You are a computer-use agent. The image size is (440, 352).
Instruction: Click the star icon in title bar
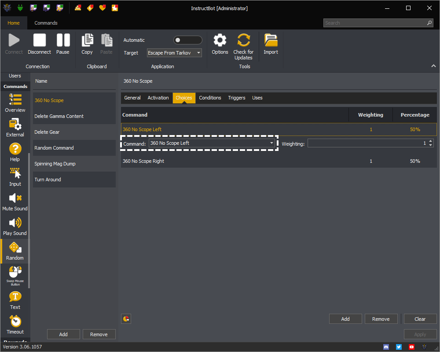click(x=115, y=8)
